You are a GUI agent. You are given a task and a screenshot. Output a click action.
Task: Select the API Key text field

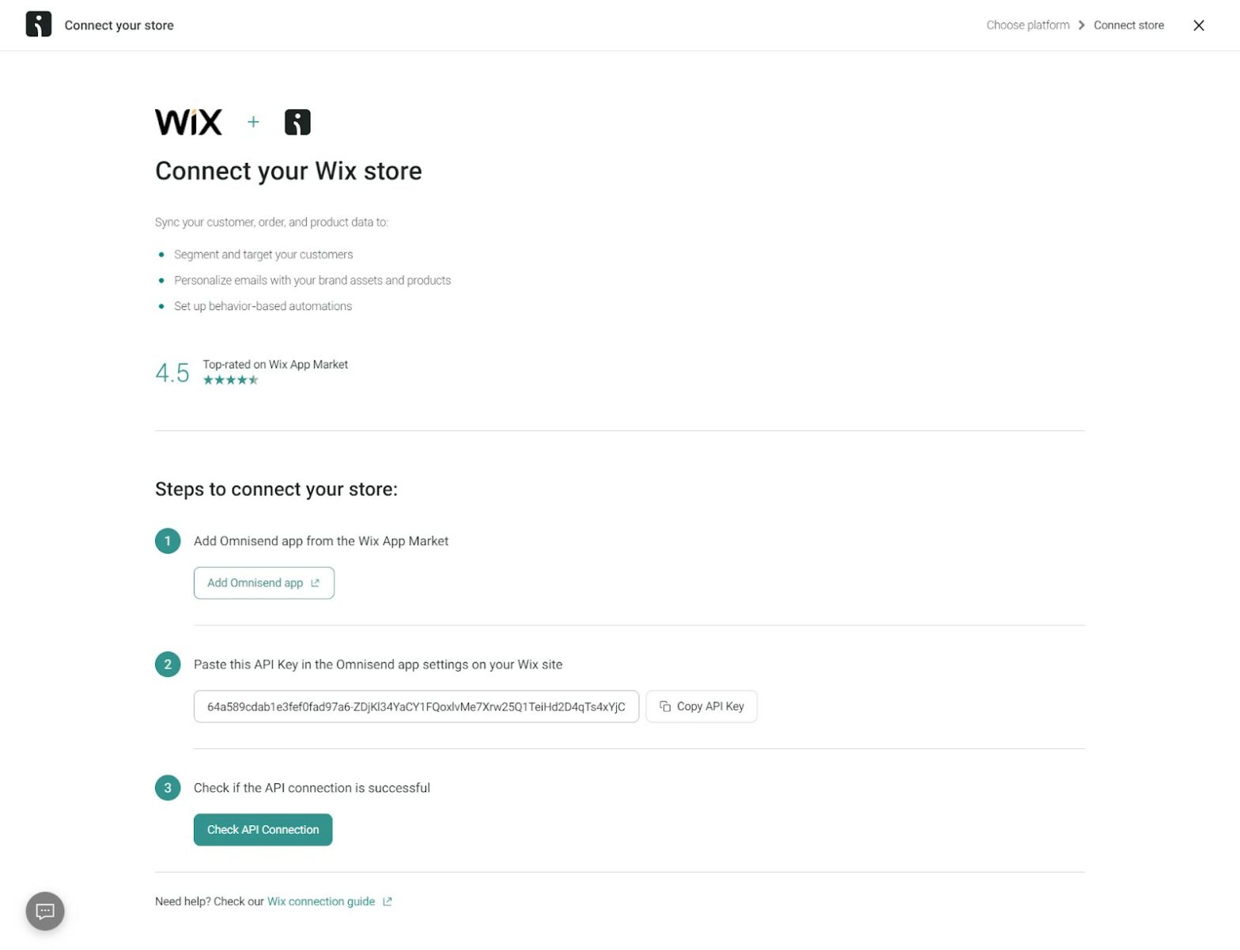(x=416, y=706)
